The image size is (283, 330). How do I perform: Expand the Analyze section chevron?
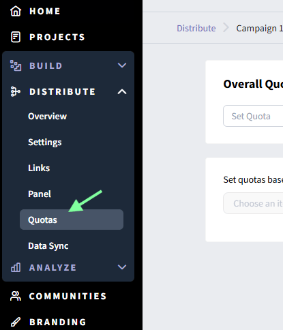click(122, 267)
